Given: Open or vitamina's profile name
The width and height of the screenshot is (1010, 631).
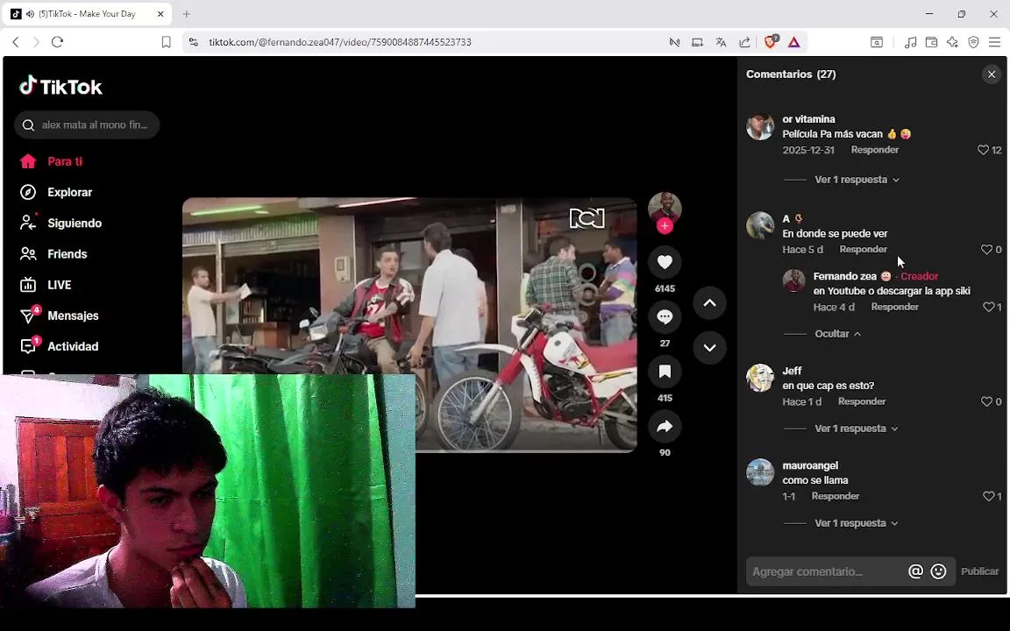Looking at the screenshot, I should 808,119.
